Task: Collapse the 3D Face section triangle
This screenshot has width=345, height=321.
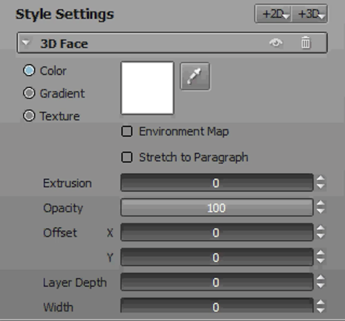Action: coord(26,42)
